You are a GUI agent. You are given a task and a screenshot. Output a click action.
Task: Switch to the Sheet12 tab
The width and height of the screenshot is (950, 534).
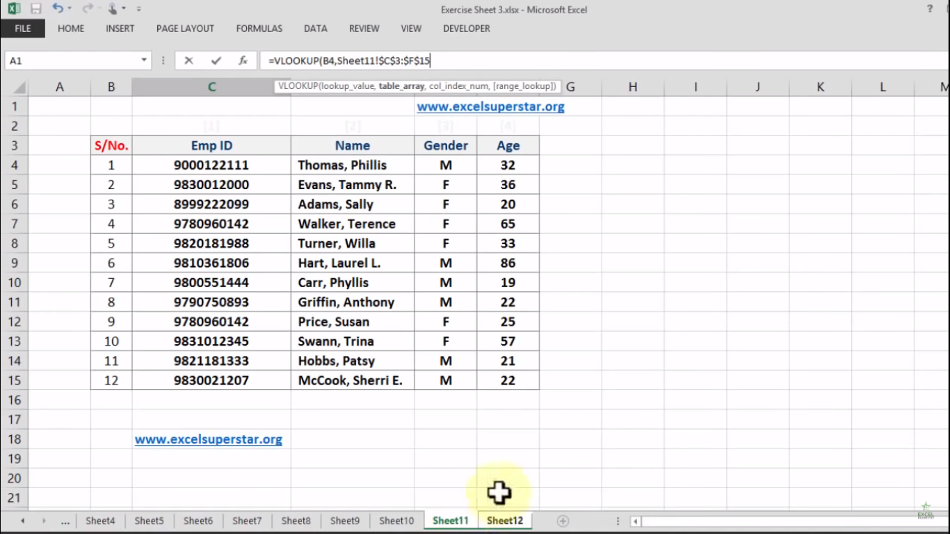(505, 521)
